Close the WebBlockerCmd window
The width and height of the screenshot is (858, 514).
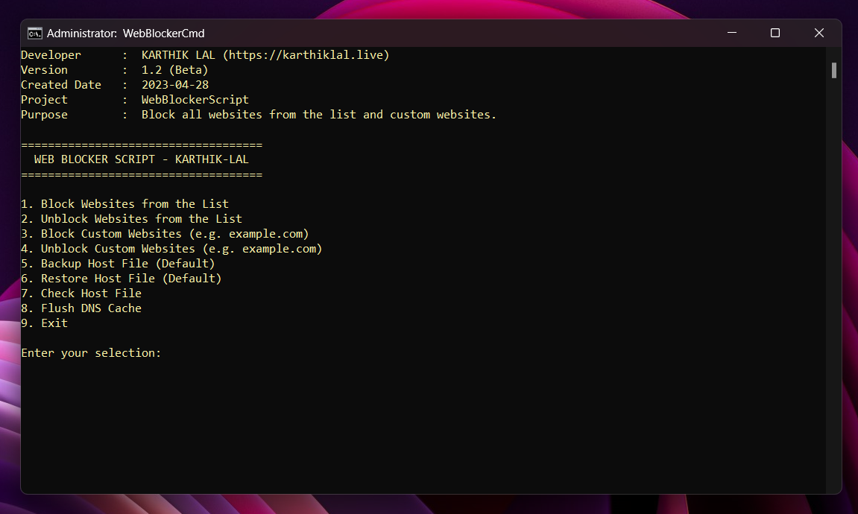pyautogui.click(x=818, y=33)
